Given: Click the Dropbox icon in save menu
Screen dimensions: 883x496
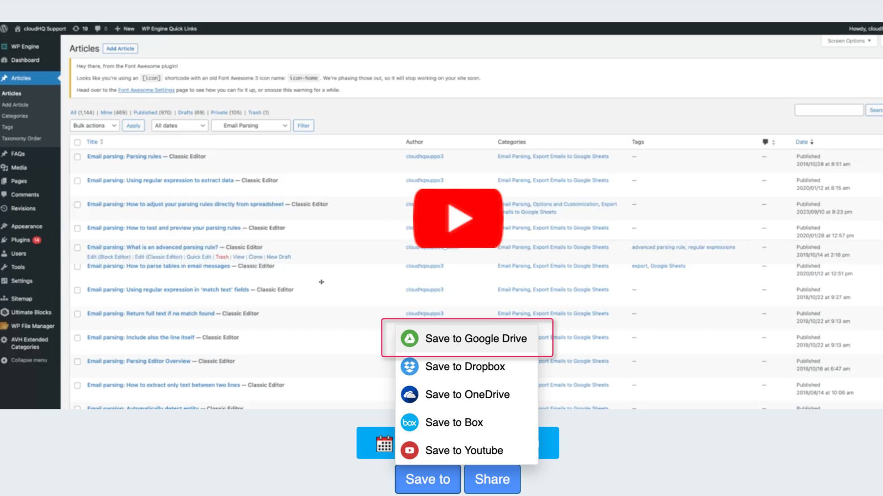Looking at the screenshot, I should 409,366.
